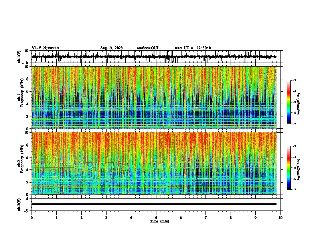The height and width of the screenshot is (244, 316).
Task: Click the ch.1 waveform trace panel
Action: (x=157, y=57)
